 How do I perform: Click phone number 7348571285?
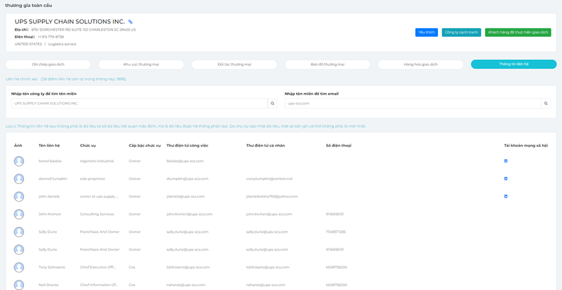336,232
